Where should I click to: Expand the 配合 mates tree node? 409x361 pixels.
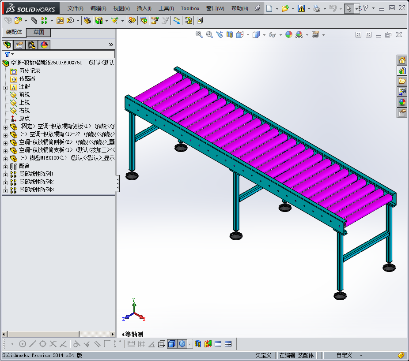click(x=5, y=167)
